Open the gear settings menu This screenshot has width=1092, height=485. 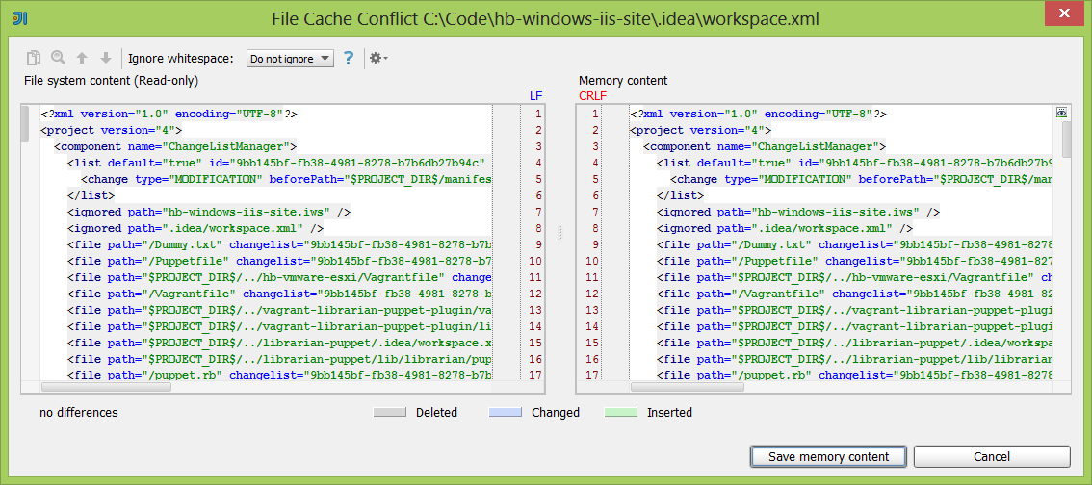(x=377, y=59)
